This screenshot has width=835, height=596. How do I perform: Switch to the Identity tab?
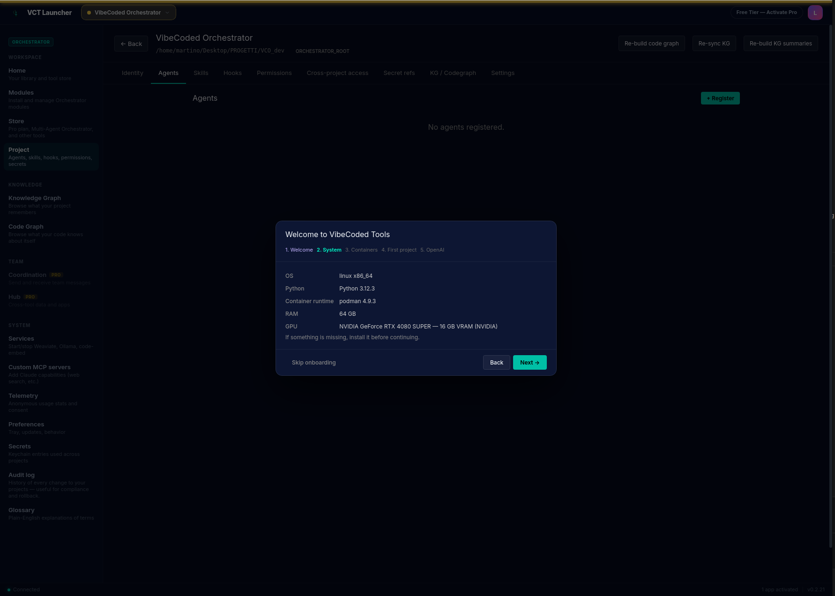tap(133, 73)
